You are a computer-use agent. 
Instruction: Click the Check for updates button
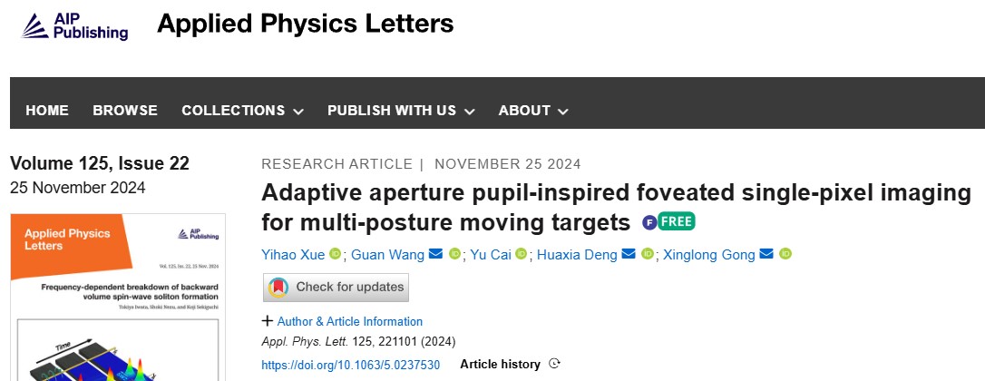(336, 288)
